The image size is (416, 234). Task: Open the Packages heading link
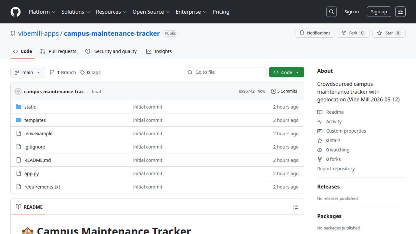point(329,216)
